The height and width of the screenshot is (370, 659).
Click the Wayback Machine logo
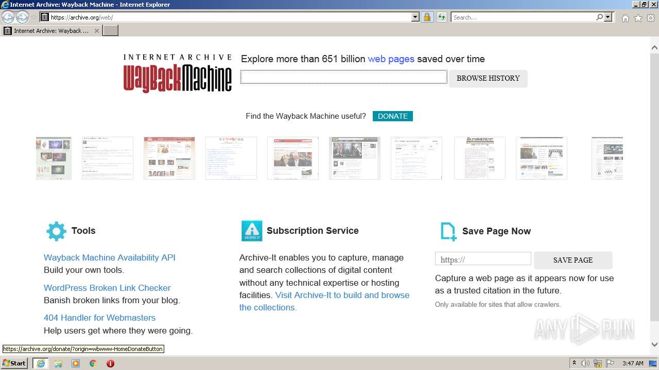[x=177, y=73]
